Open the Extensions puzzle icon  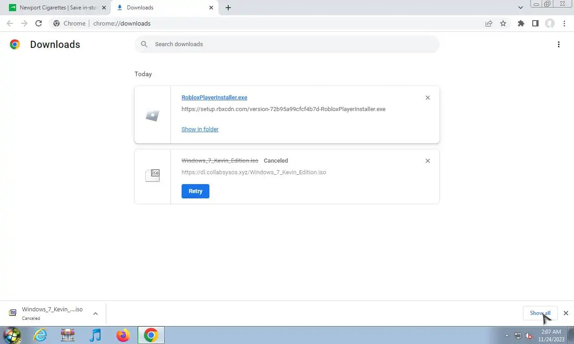[x=521, y=23]
